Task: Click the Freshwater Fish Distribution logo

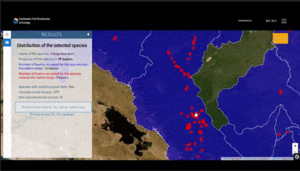Action: (x=16, y=21)
